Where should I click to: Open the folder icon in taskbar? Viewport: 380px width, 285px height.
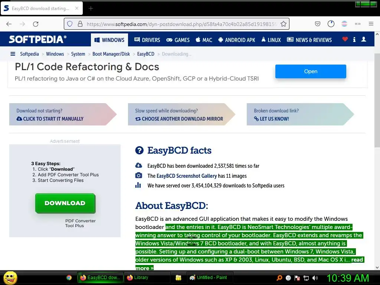178,278
